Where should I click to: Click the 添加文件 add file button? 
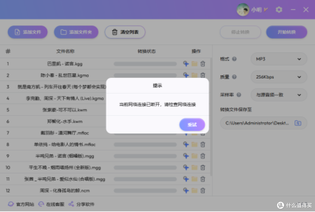pos(28,32)
